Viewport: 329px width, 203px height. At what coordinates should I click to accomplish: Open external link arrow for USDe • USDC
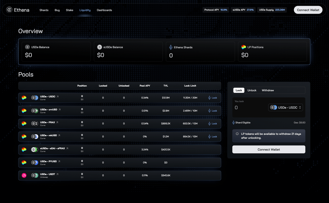(x=58, y=96)
